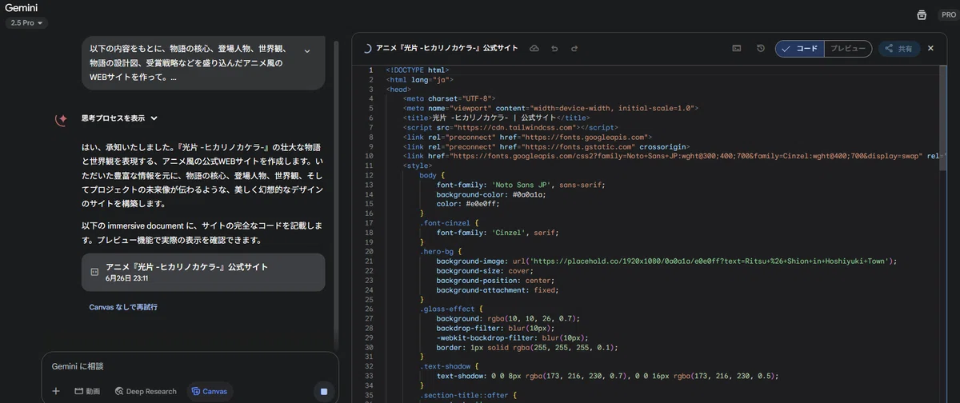960x403 pixels.
Task: Click the PRO badge at the top right
Action: [948, 14]
